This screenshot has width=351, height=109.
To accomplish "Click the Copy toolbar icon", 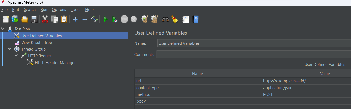I will tap(55, 19).
